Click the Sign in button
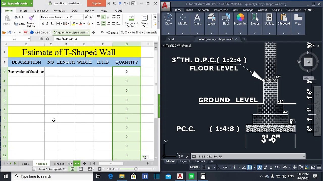Image resolution: width=323 pixels, height=181 pixels. pos(96,3)
